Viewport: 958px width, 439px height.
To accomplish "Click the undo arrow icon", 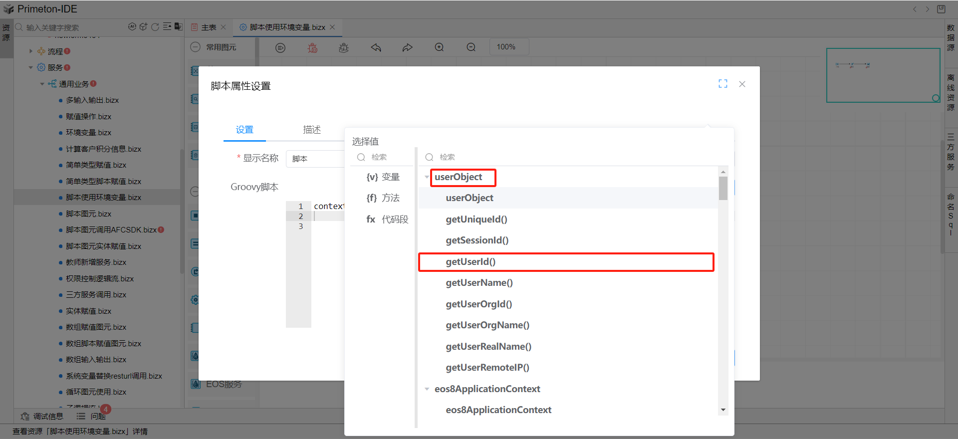I will [376, 47].
